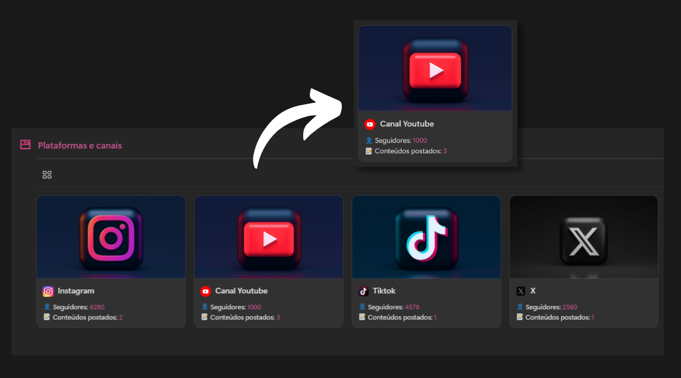681x378 pixels.
Task: Click the small Instagram icon beside title
Action: pos(48,292)
